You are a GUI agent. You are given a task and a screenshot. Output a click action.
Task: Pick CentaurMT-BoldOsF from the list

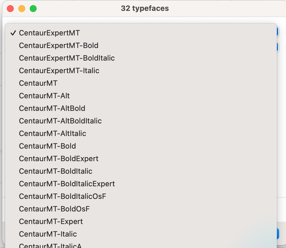point(54,209)
